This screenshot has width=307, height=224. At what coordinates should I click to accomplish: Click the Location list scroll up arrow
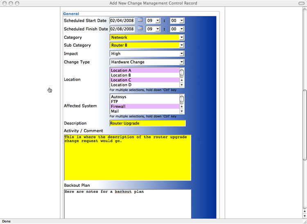pos(182,80)
